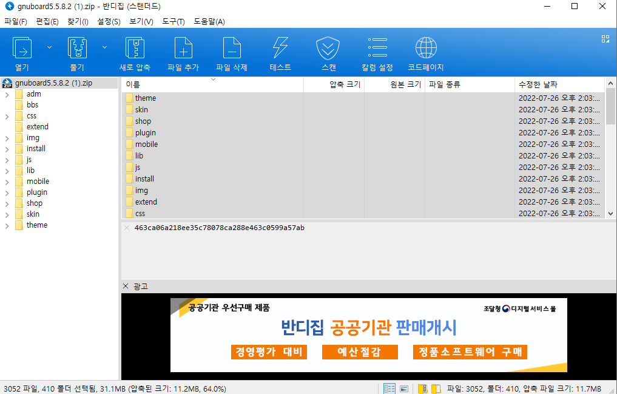Sort by 수정한 날짜 column header
Image resolution: width=617 pixels, height=394 pixels.
click(559, 84)
